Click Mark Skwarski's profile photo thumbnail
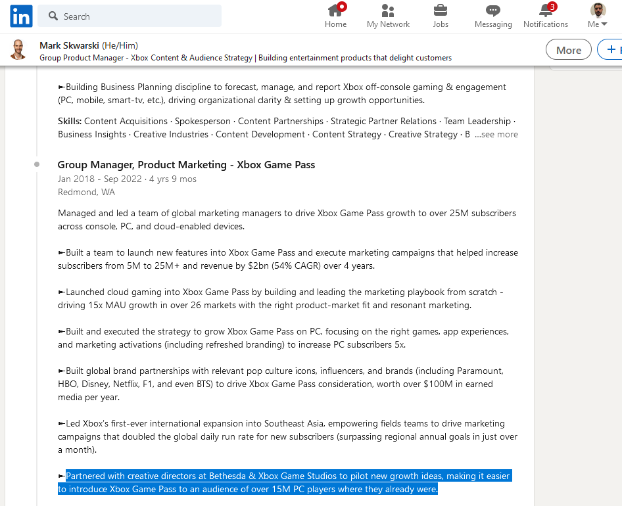 (18, 49)
